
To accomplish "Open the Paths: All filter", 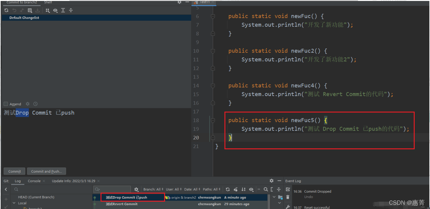I will tap(211, 189).
